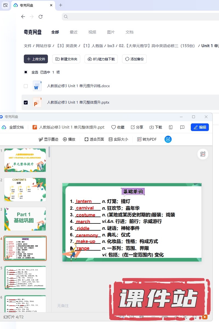This screenshot has width=219, height=329.
Task: Open the browser tab list dropdown
Action: click(x=5, y=5)
